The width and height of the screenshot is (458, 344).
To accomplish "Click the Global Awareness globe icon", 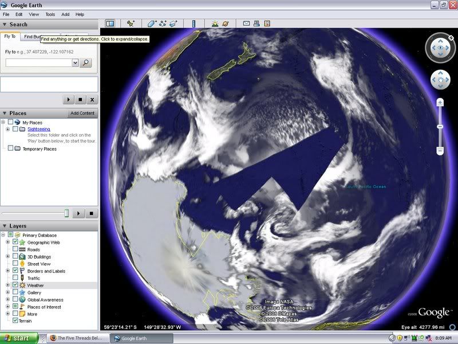I will point(22,299).
